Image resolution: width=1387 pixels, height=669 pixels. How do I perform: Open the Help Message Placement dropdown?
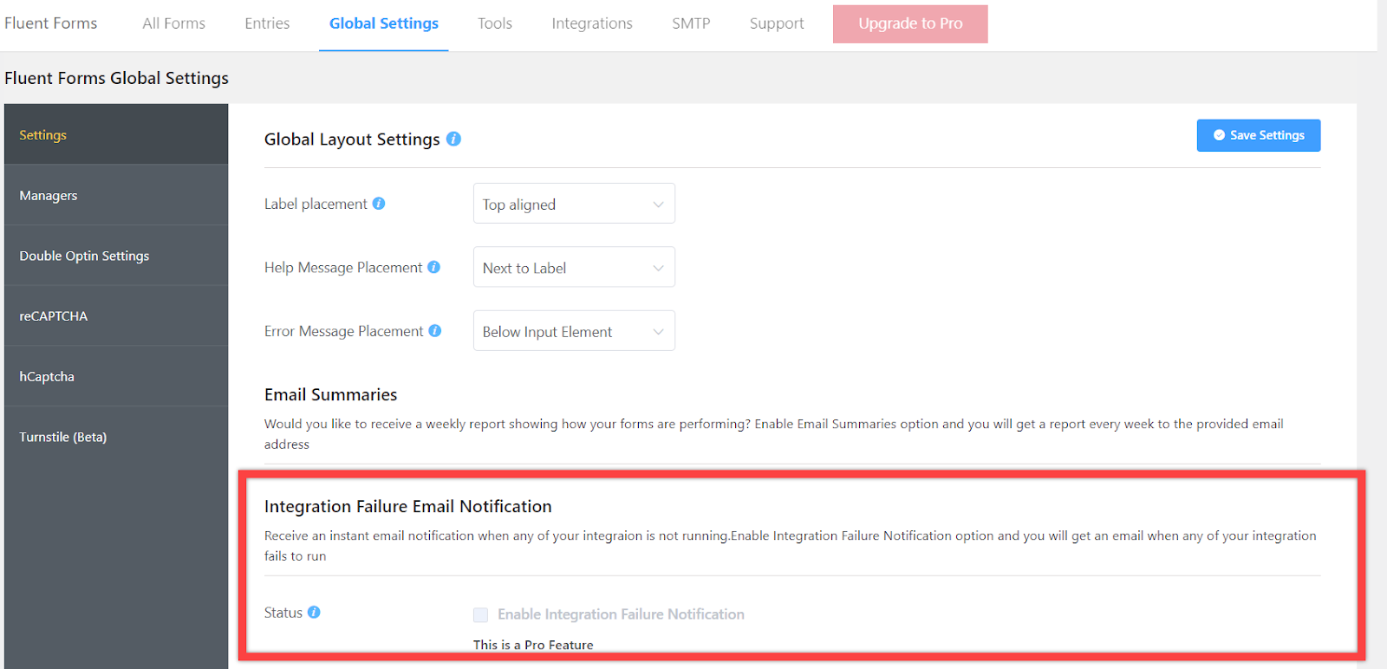(x=574, y=267)
